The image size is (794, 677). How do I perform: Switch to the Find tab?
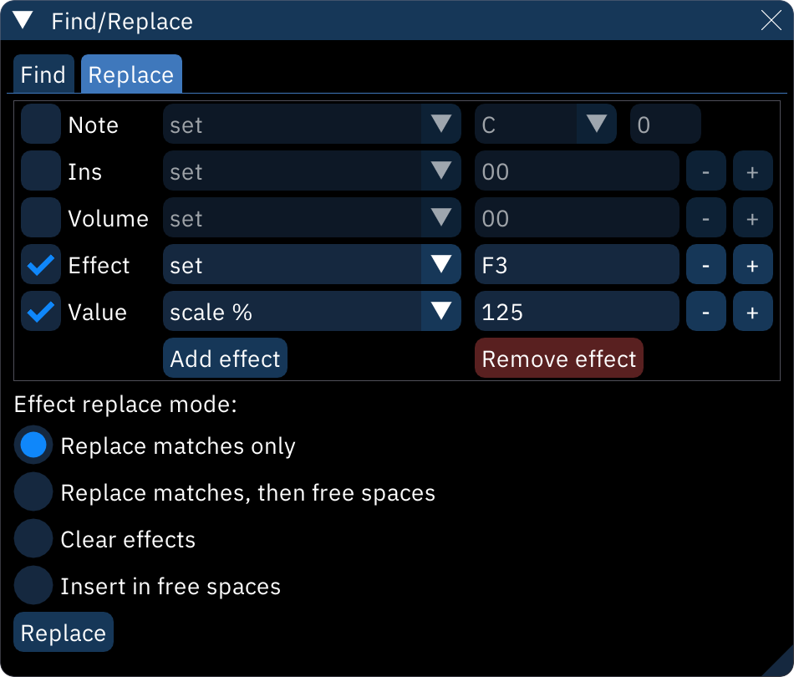point(43,74)
